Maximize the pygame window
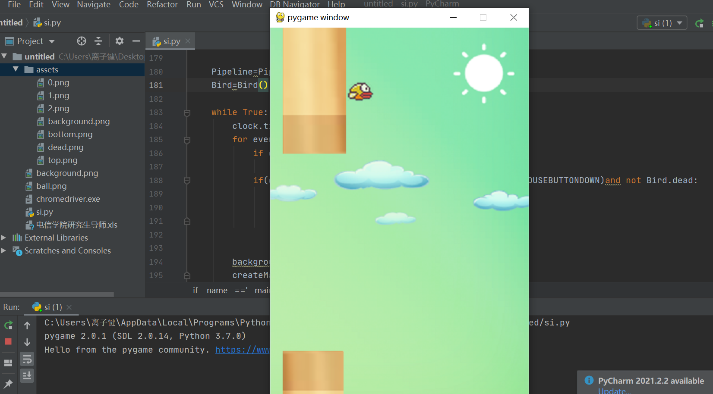 coord(483,17)
